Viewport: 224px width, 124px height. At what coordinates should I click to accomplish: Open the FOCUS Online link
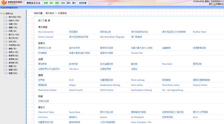[106, 90]
